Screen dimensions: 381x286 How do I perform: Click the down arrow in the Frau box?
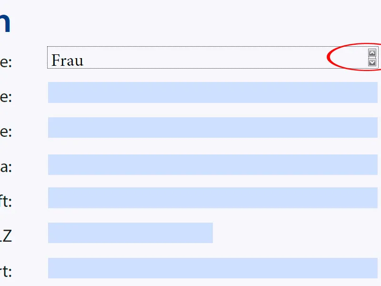(x=372, y=62)
